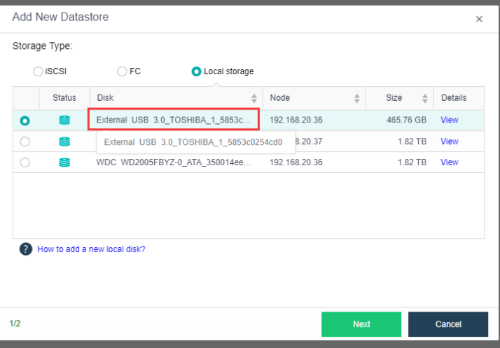This screenshot has width=500, height=348.
Task: Click the question mark help icon
Action: 26,249
